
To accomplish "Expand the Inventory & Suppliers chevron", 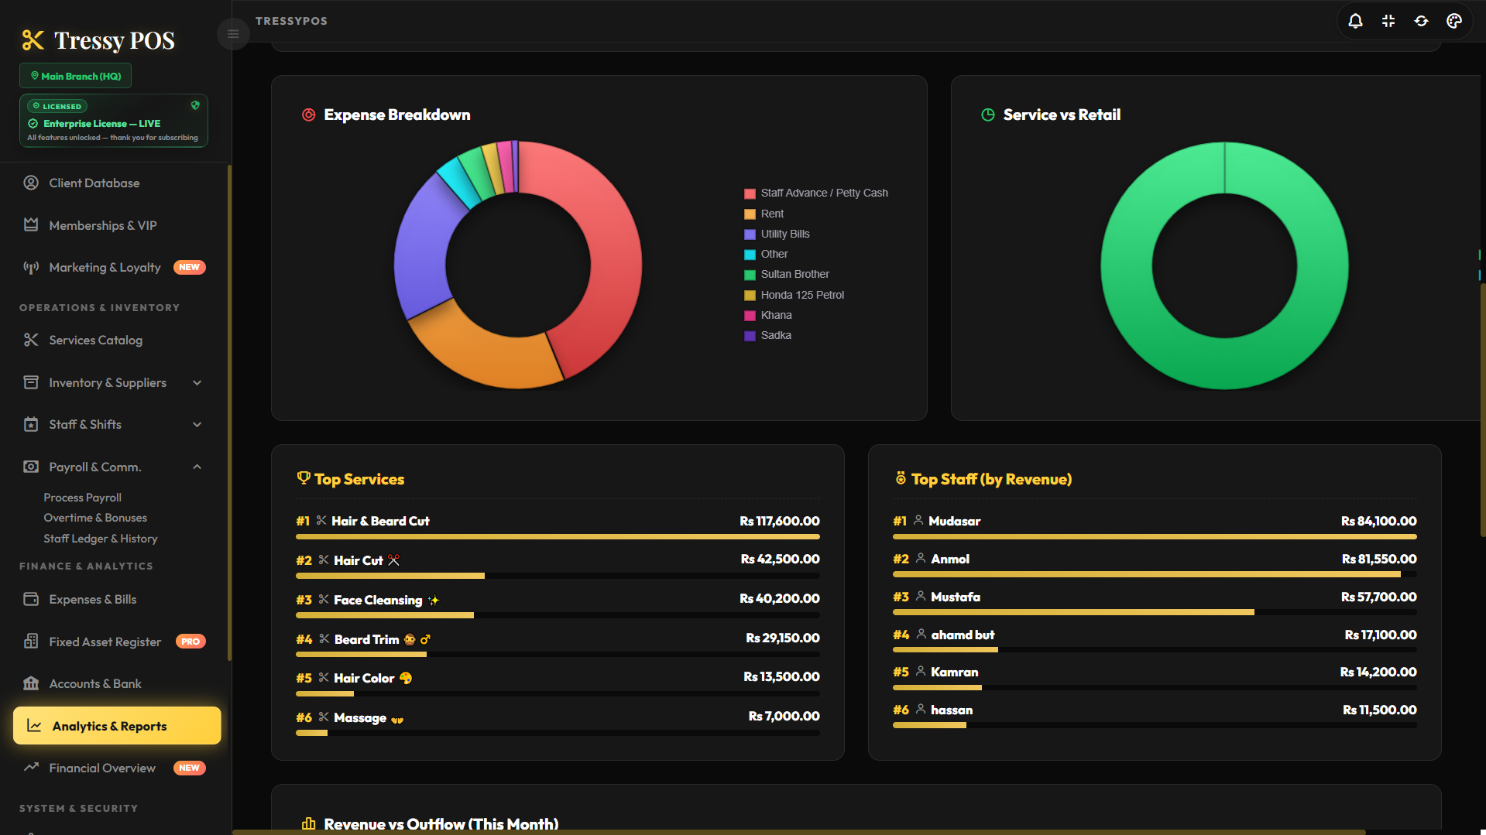I will [197, 382].
